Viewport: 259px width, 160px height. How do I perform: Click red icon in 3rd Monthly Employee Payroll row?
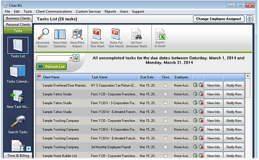201,147
